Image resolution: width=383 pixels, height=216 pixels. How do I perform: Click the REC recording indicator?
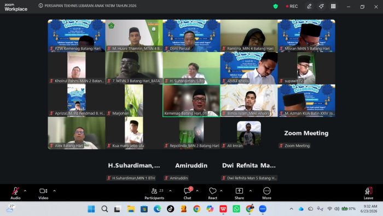292,7
